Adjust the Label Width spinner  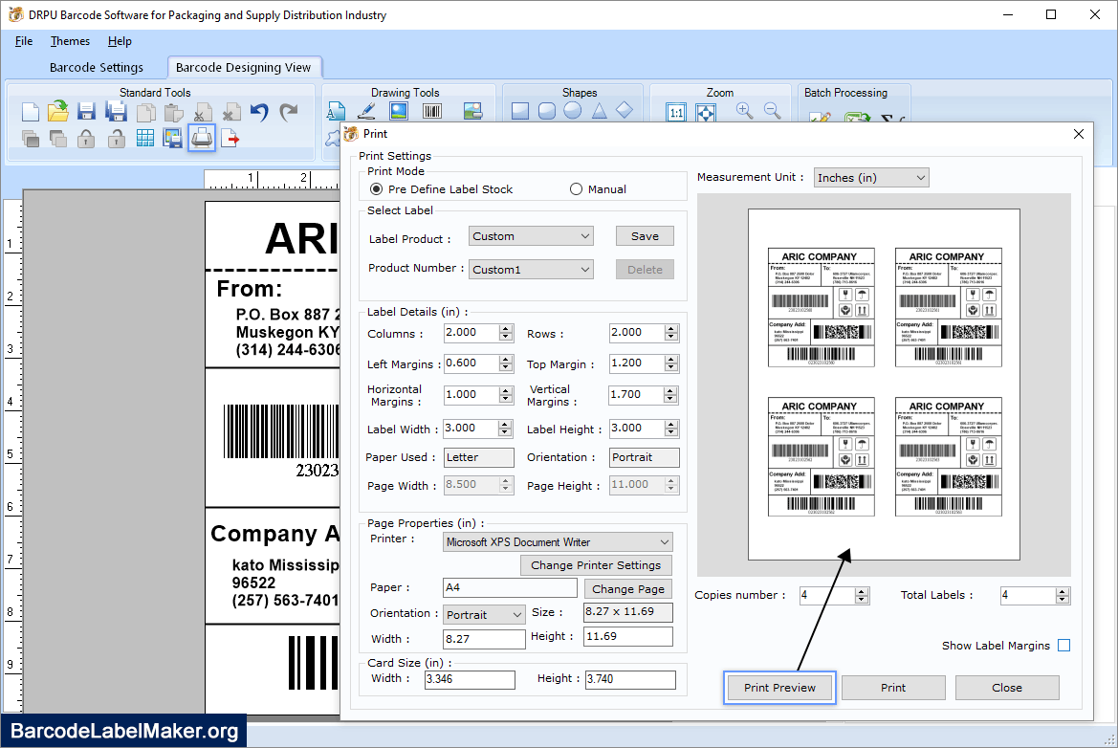coord(505,429)
